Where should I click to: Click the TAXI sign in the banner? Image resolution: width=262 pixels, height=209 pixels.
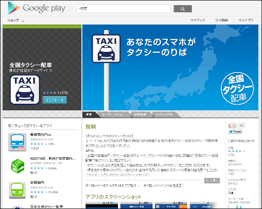point(106,49)
